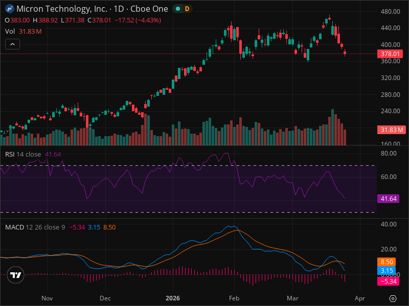409x306 pixels.
Task: Click the 1D interval in the title
Action: tap(119, 9)
